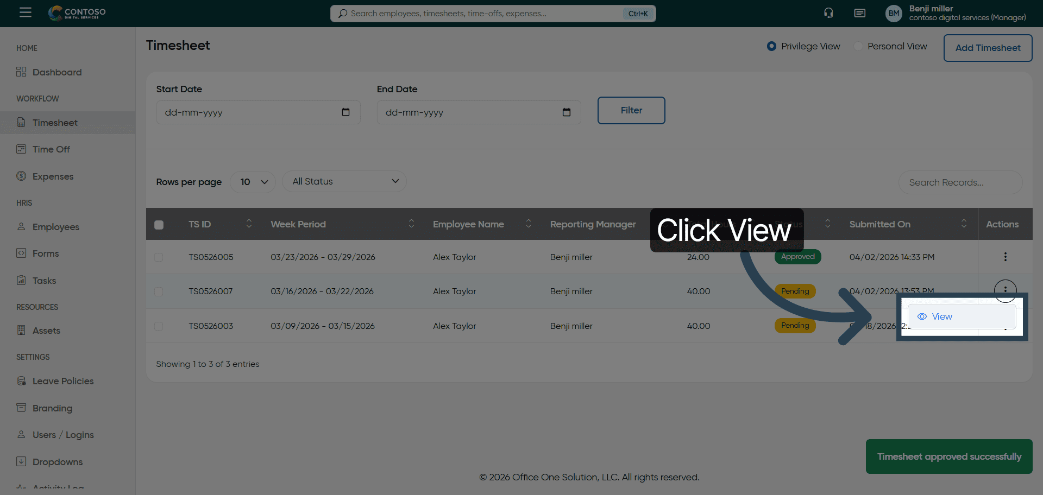Click the Add Timesheet button
Viewport: 1043px width, 495px height.
point(987,48)
